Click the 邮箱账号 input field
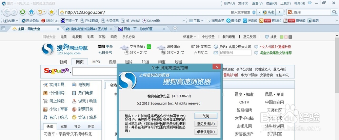 [x=235, y=53]
